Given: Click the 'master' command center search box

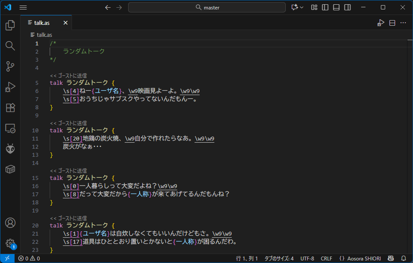Looking at the screenshot, I should [206, 7].
